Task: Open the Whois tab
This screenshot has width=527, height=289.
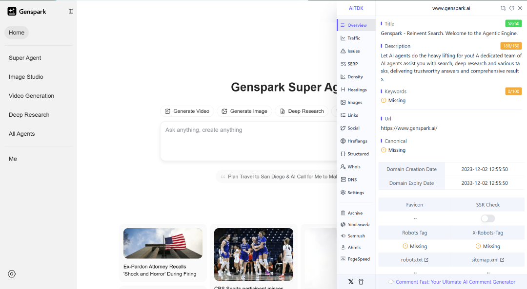Action: point(356,166)
